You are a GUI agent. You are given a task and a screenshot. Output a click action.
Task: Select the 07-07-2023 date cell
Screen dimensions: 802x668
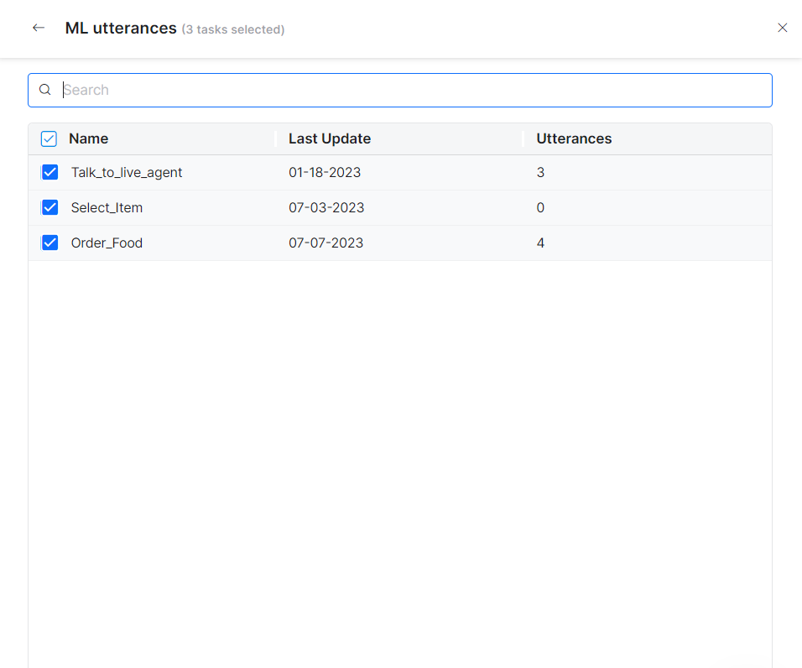326,243
